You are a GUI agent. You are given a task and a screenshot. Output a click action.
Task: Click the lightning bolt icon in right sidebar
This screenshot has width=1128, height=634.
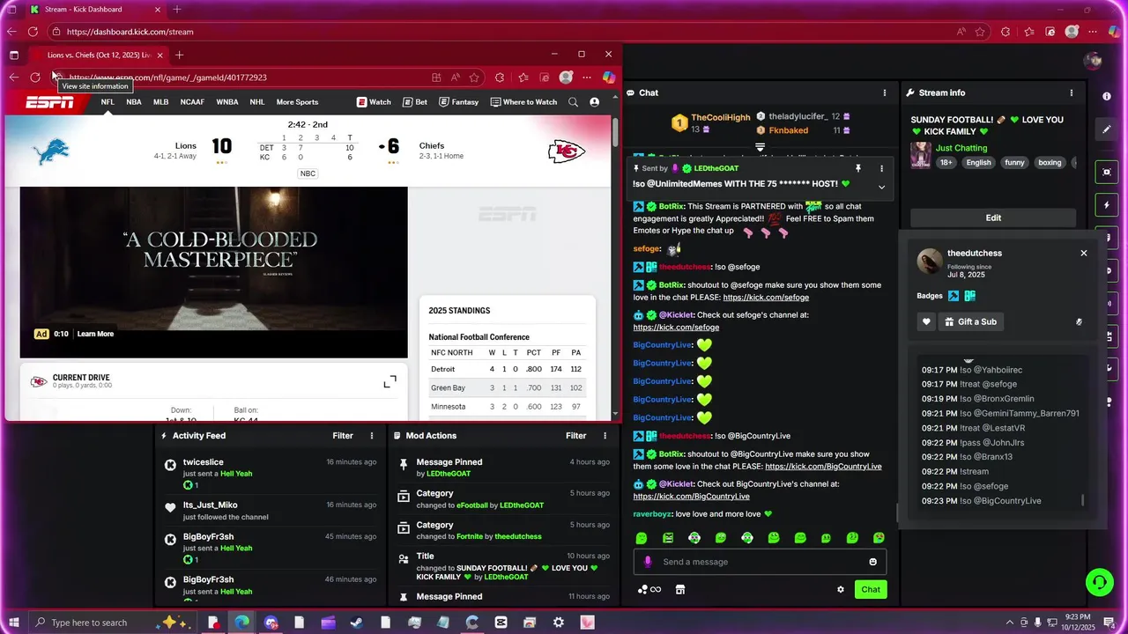pos(1107,205)
